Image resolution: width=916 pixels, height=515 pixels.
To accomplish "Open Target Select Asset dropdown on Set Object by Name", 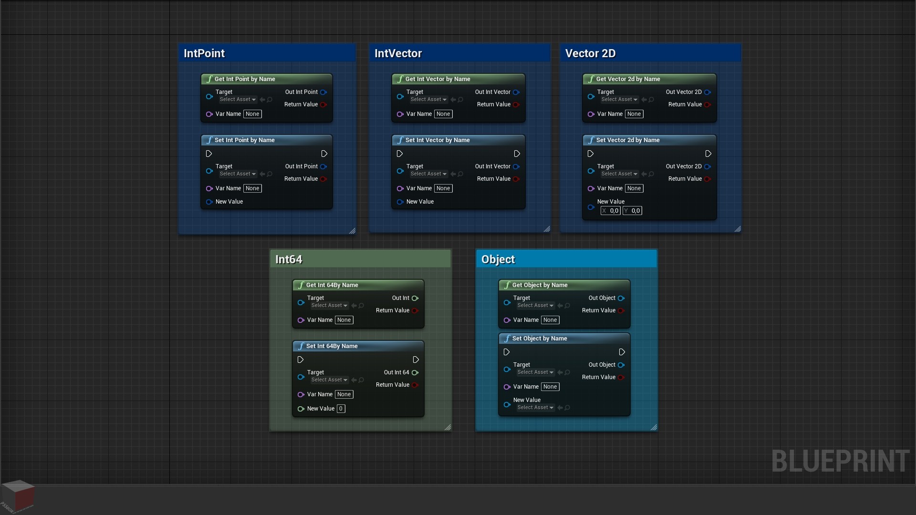I will [x=535, y=372].
